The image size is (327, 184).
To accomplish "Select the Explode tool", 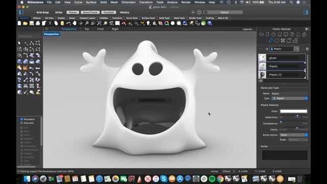I will (x=26, y=67).
